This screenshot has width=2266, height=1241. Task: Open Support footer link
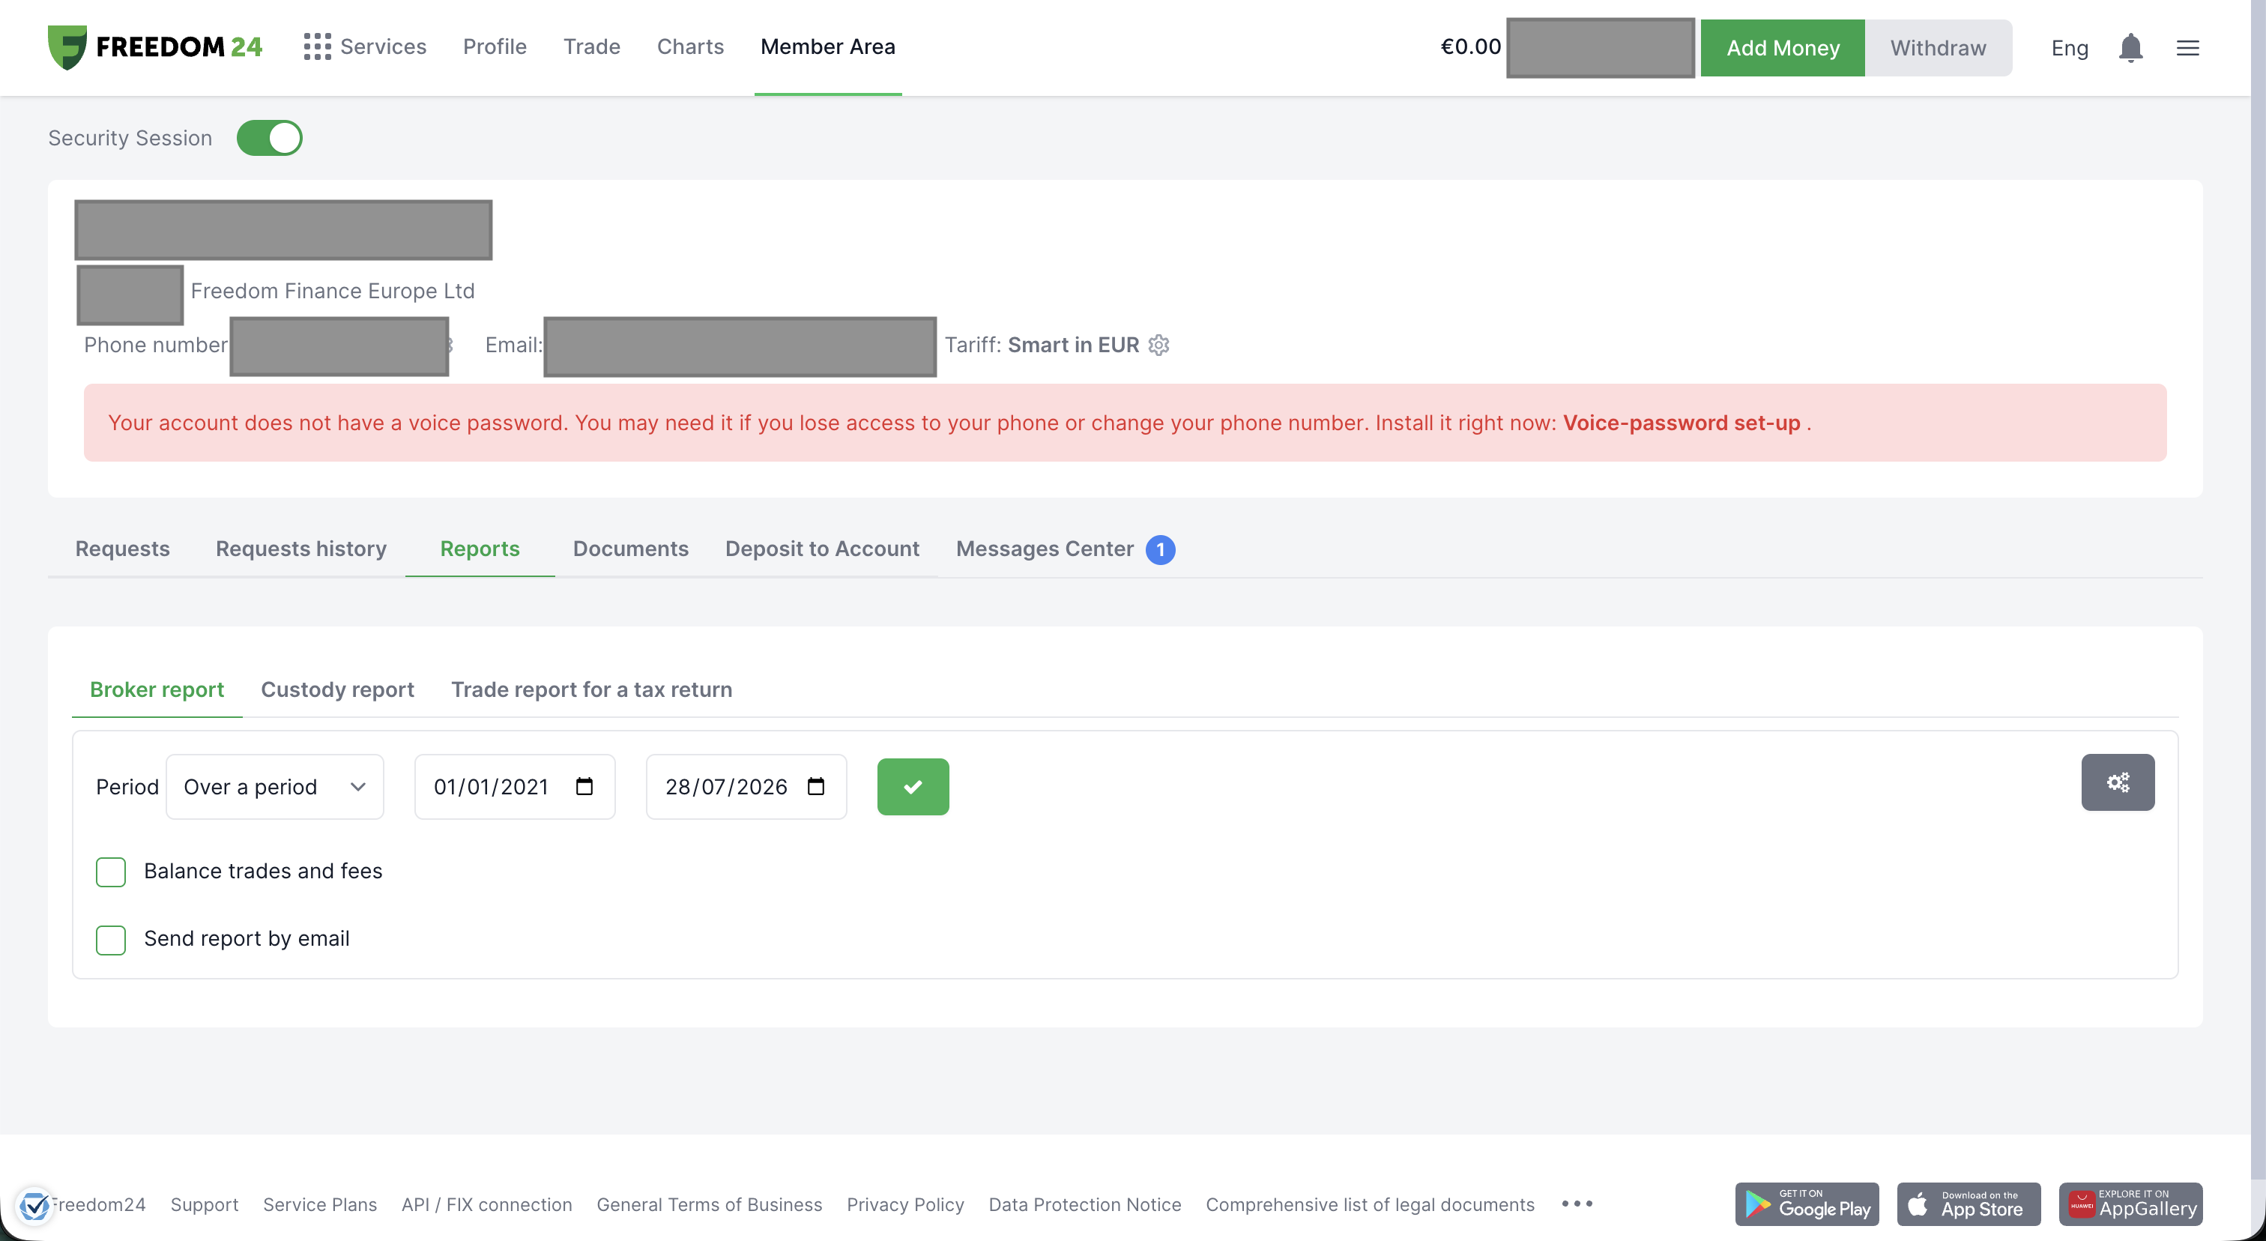point(204,1204)
